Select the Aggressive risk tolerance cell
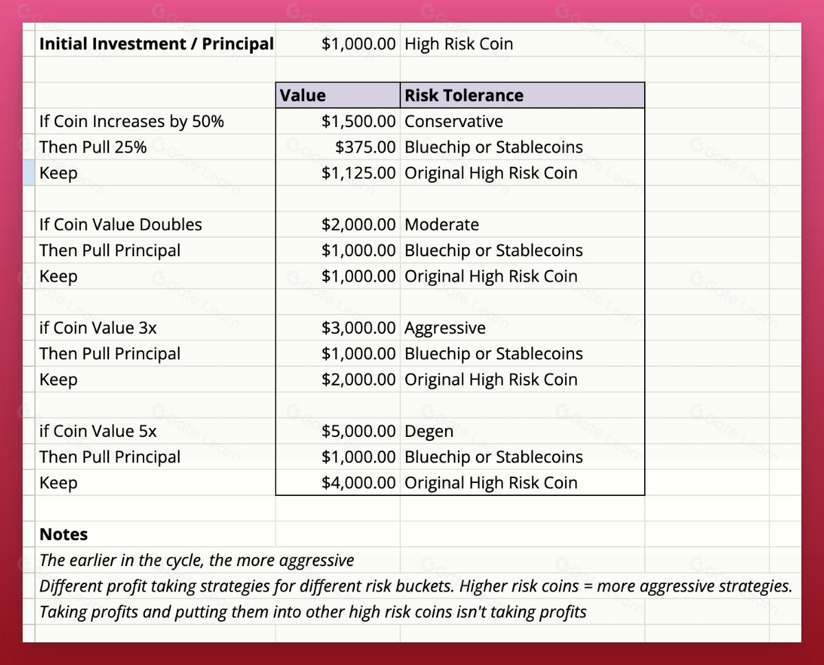 tap(445, 328)
